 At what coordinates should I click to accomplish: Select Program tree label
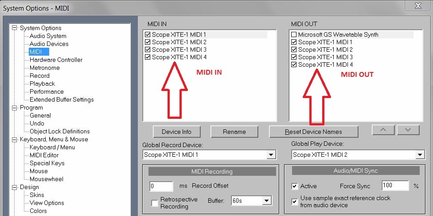click(x=31, y=108)
